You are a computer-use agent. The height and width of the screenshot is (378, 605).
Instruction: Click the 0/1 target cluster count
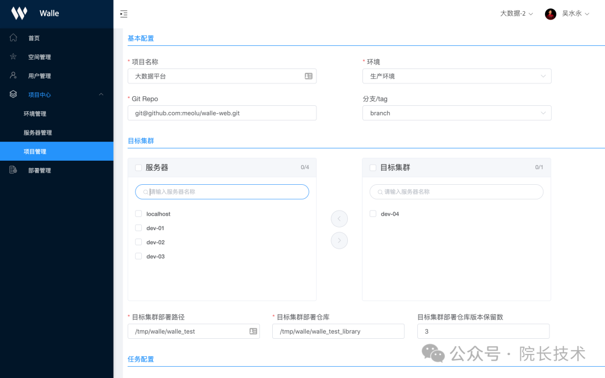coord(539,167)
